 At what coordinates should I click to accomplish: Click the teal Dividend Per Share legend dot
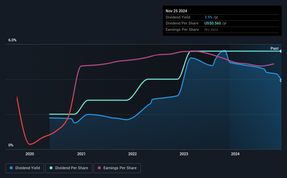51,168
